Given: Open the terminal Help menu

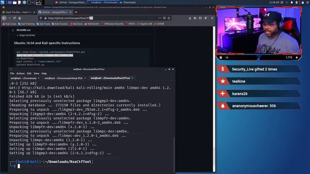Looking at the screenshot, I should click(44, 73).
